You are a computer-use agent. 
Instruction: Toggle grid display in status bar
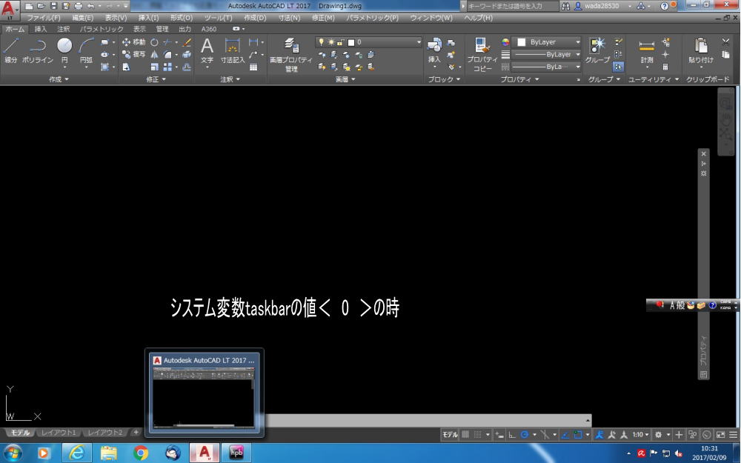point(465,435)
